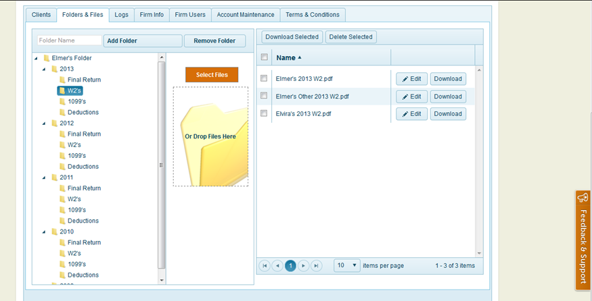
Task: Click the Feedback & Support megaphone icon
Action: tap(583, 198)
